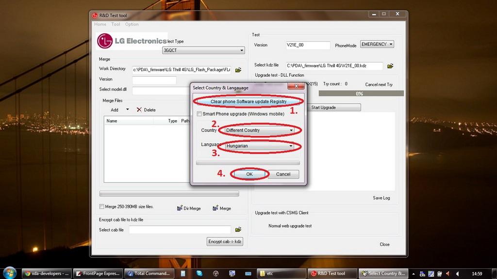Click the monitor icon in taskbar
Image resolution: width=497 pixels, height=279 pixels.
coord(232,273)
